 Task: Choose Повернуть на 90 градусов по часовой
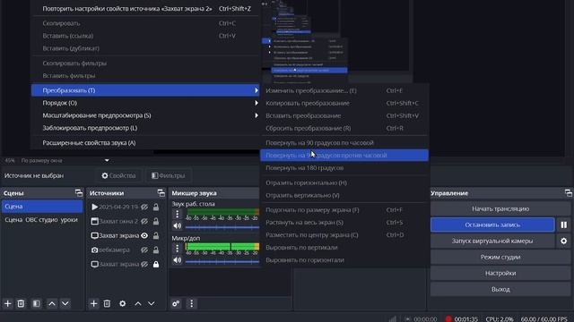click(344, 143)
